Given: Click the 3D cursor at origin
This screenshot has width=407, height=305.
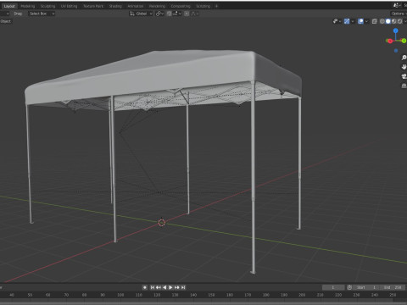Looking at the screenshot, I should 161,223.
